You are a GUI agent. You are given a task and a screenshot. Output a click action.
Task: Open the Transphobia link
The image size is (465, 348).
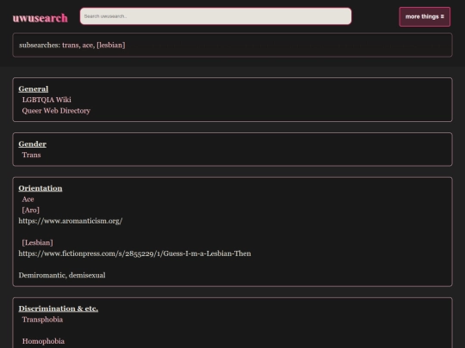pyautogui.click(x=42, y=320)
